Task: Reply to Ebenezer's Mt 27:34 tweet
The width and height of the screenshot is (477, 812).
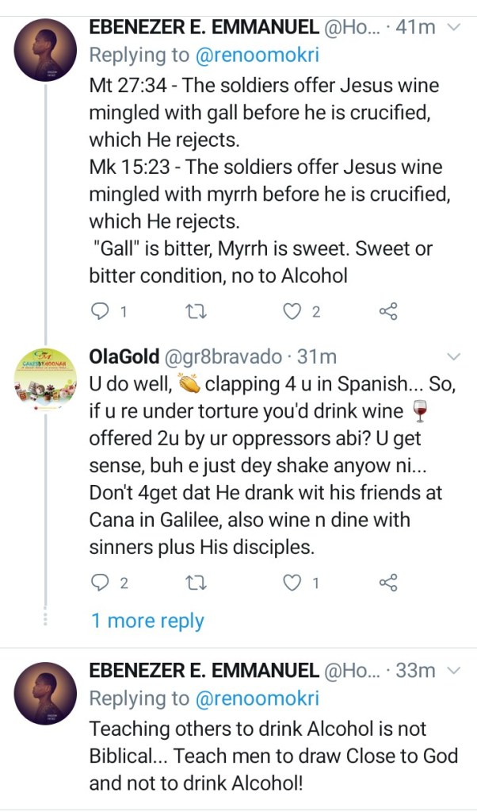Action: 100,312
